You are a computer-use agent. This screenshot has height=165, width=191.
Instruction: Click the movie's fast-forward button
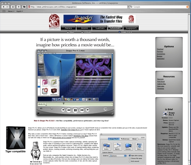(x=82, y=110)
